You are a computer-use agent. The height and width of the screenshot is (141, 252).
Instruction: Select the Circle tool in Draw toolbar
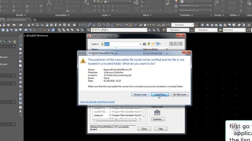coord(20,61)
